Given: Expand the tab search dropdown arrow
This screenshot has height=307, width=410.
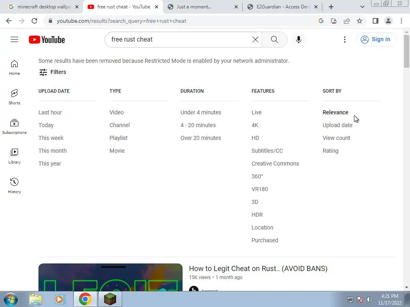Looking at the screenshot, I should [x=362, y=7].
